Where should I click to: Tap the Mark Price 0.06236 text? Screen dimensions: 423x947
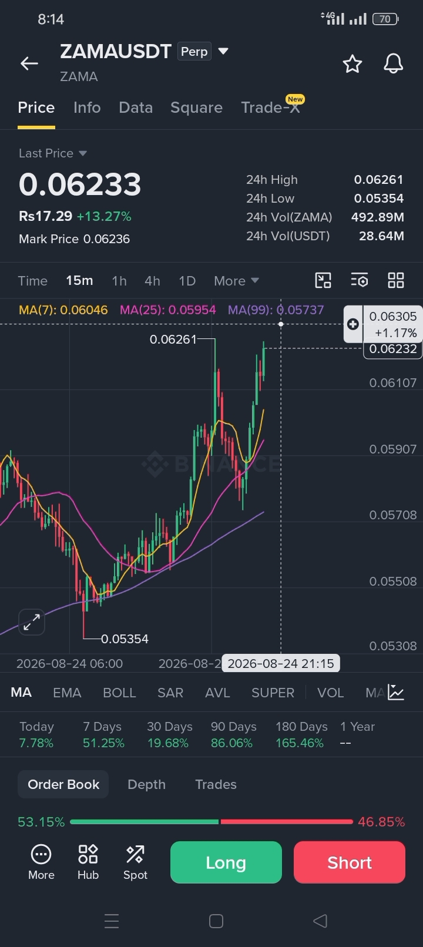[74, 239]
